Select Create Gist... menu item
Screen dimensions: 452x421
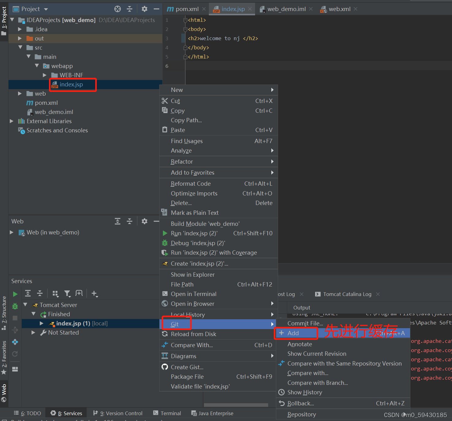[x=218, y=367]
